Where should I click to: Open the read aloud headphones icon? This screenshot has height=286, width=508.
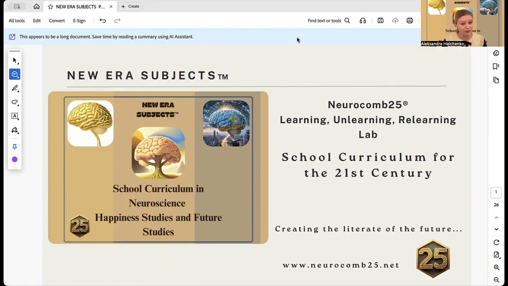pyautogui.click(x=363, y=21)
